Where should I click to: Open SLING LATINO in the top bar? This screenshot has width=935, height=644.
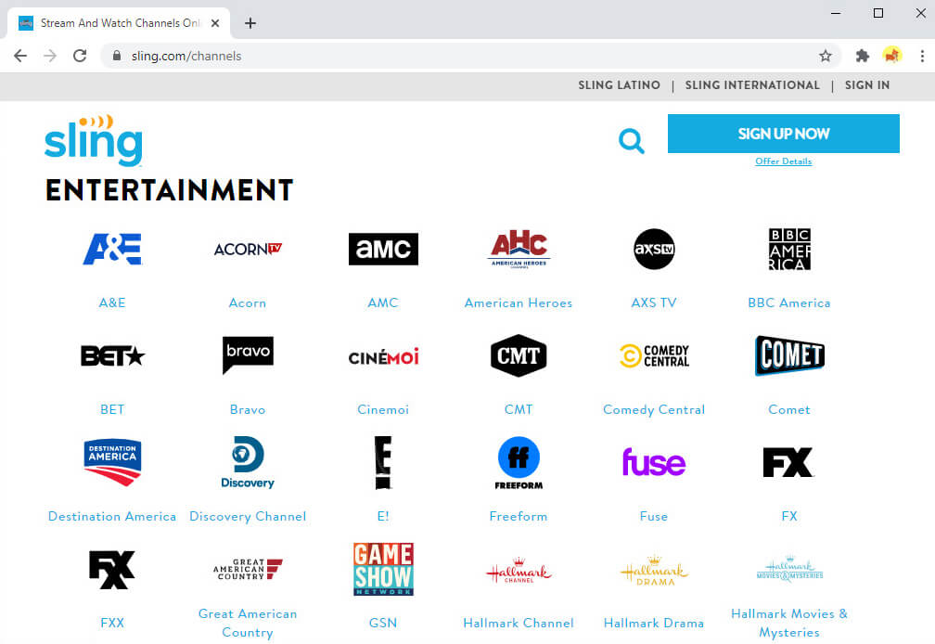[x=619, y=85]
